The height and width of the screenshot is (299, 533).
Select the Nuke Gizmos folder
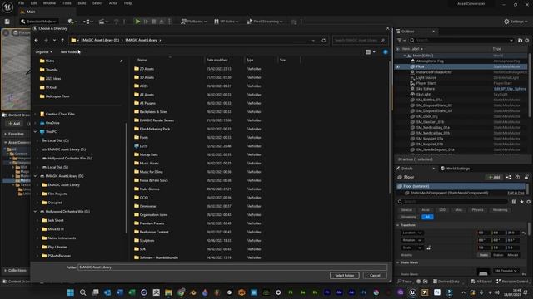pyautogui.click(x=149, y=189)
